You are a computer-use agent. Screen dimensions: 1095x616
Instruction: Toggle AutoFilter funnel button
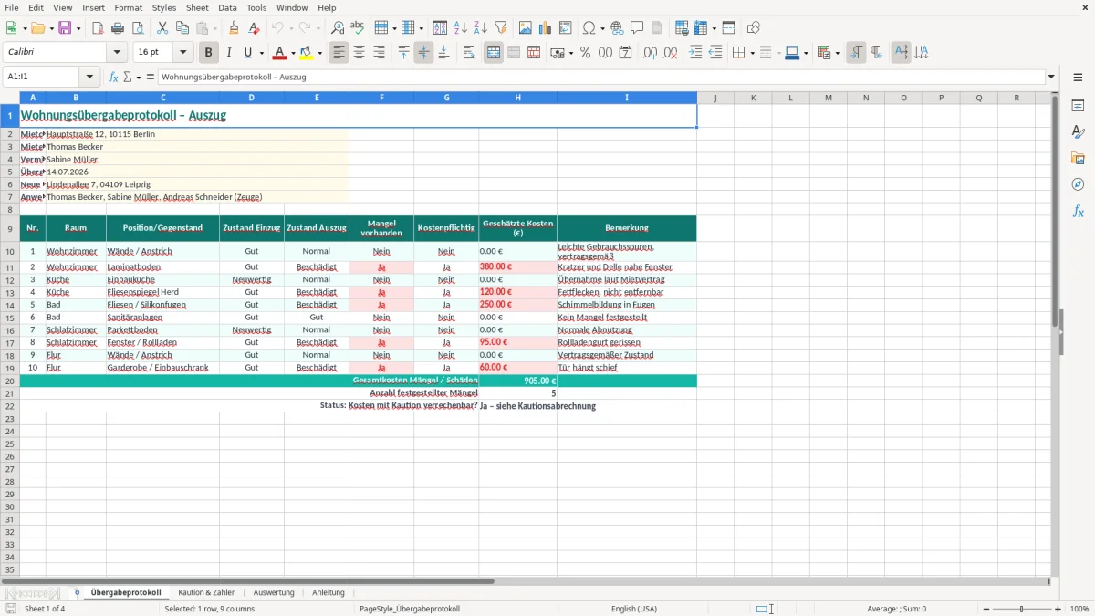[x=500, y=28]
